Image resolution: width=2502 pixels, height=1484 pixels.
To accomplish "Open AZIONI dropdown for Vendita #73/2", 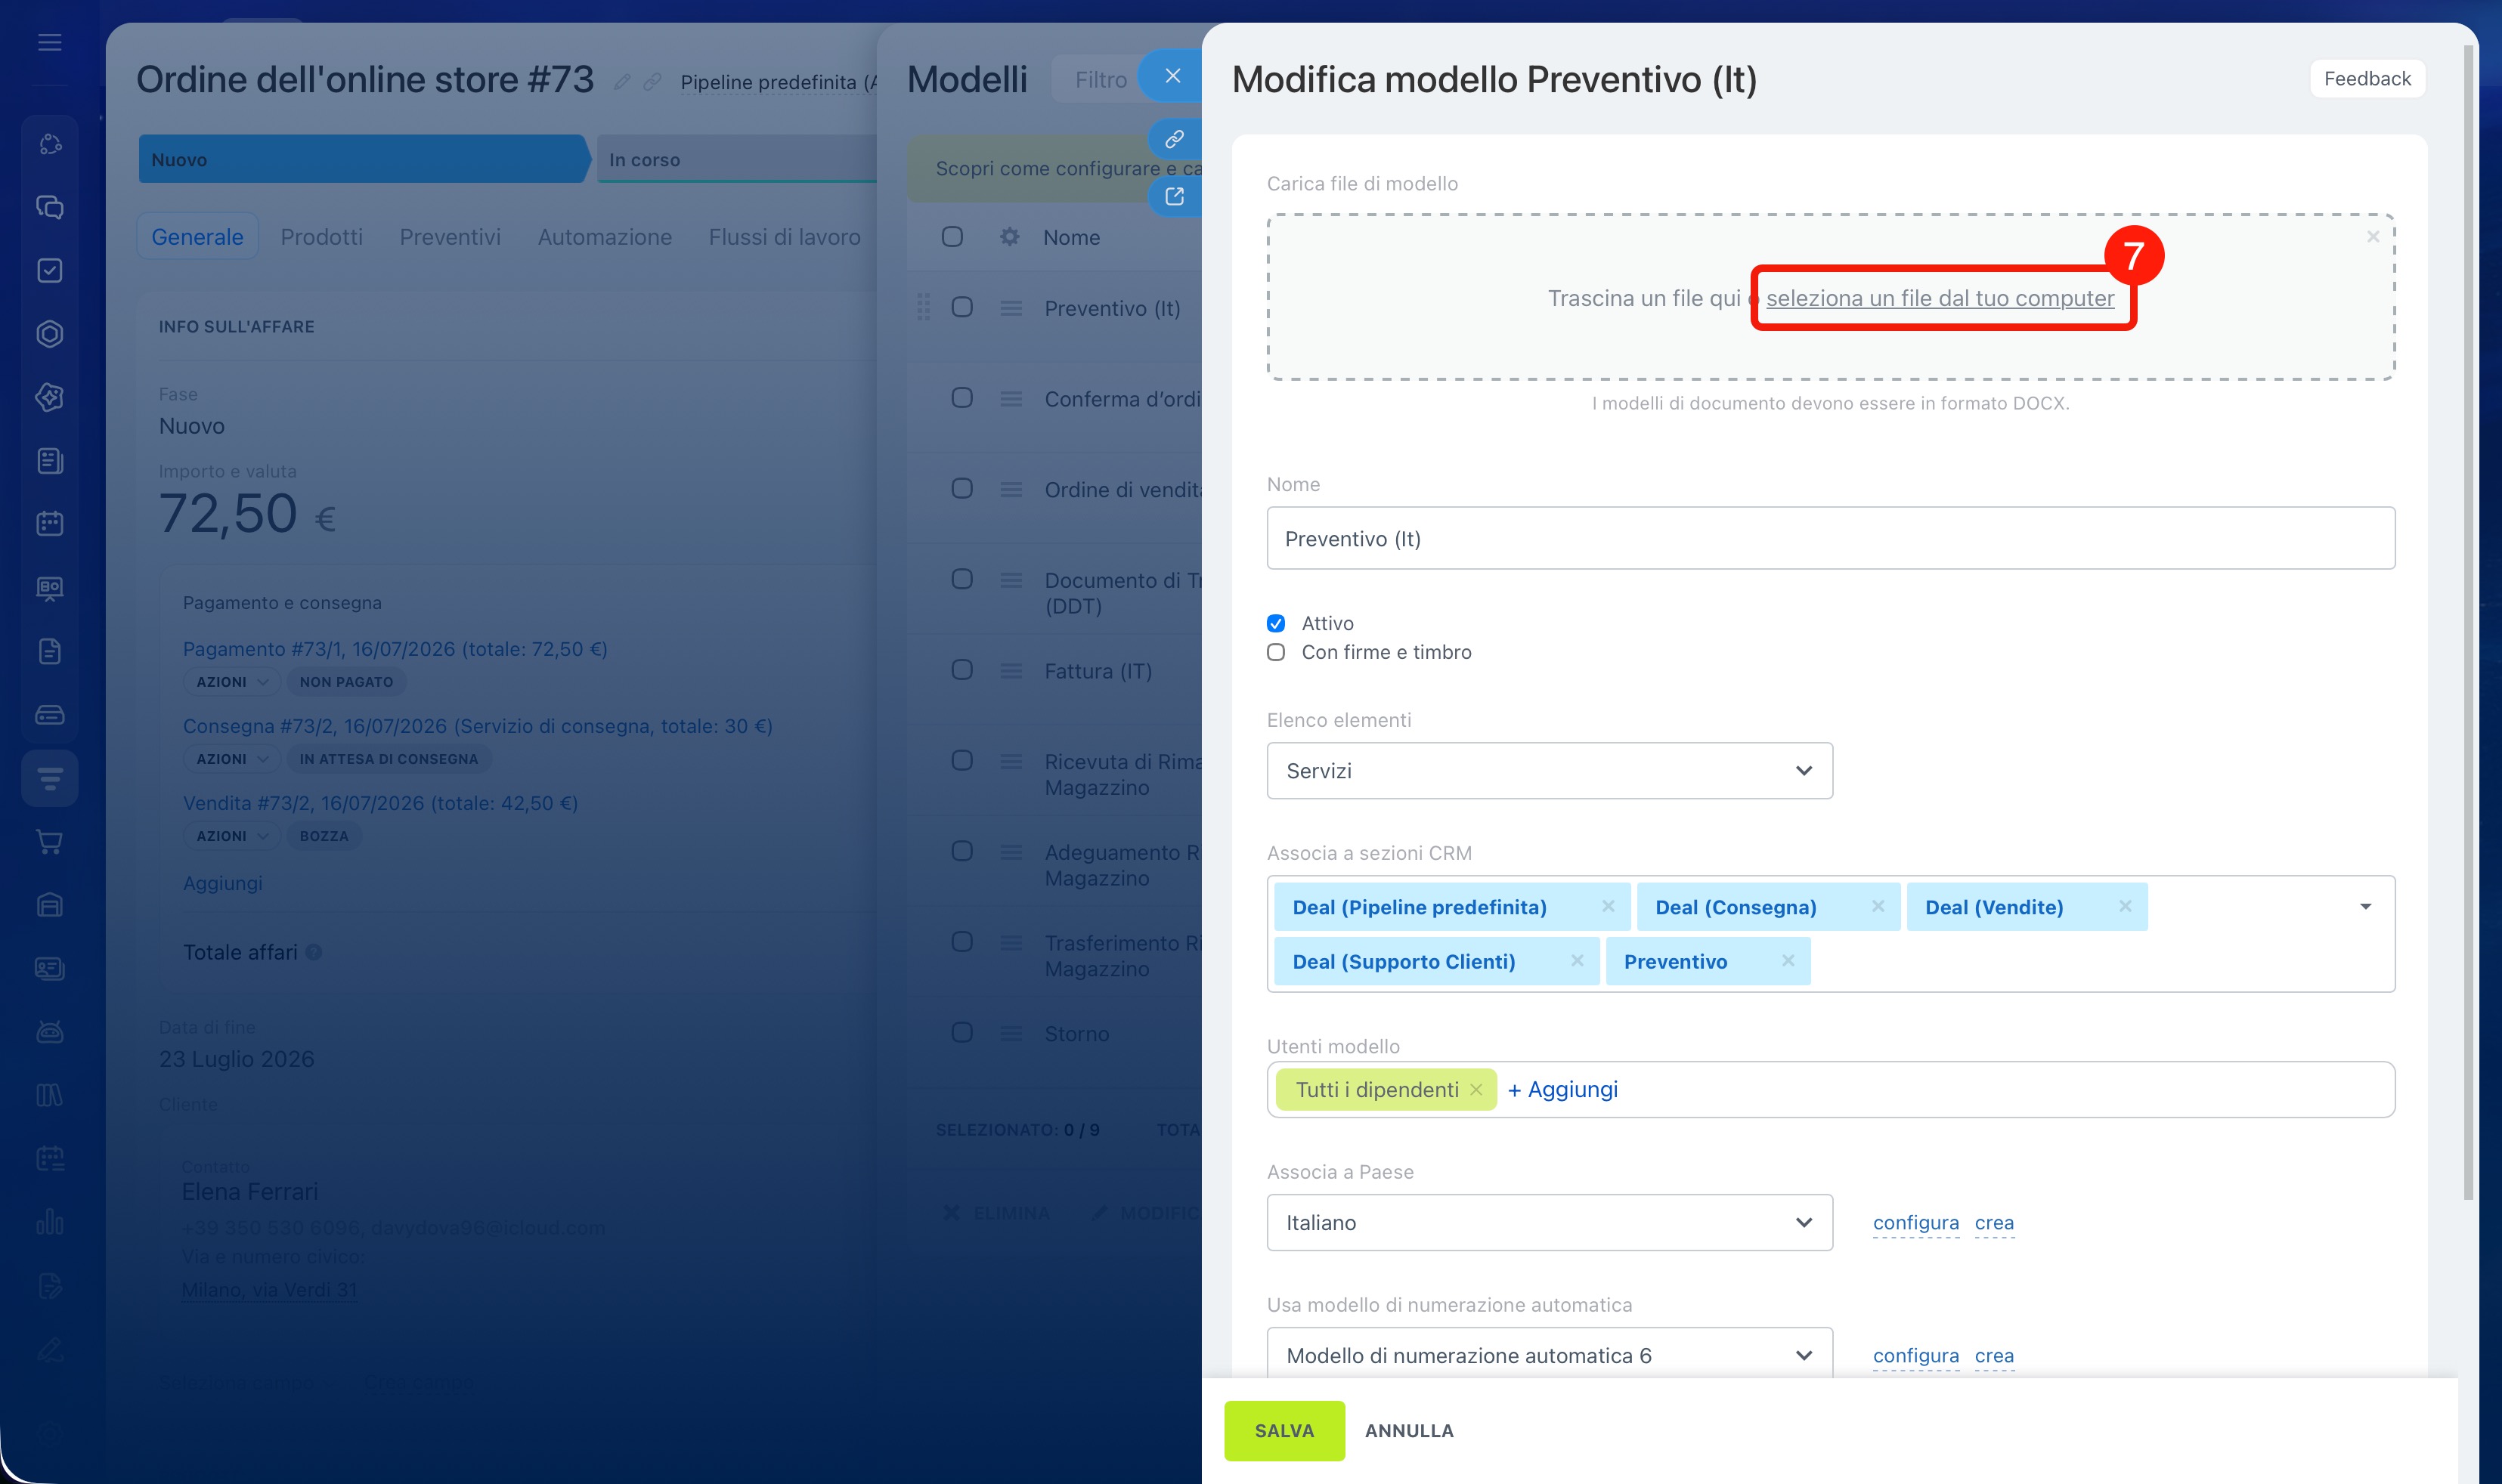I will click(x=231, y=836).
